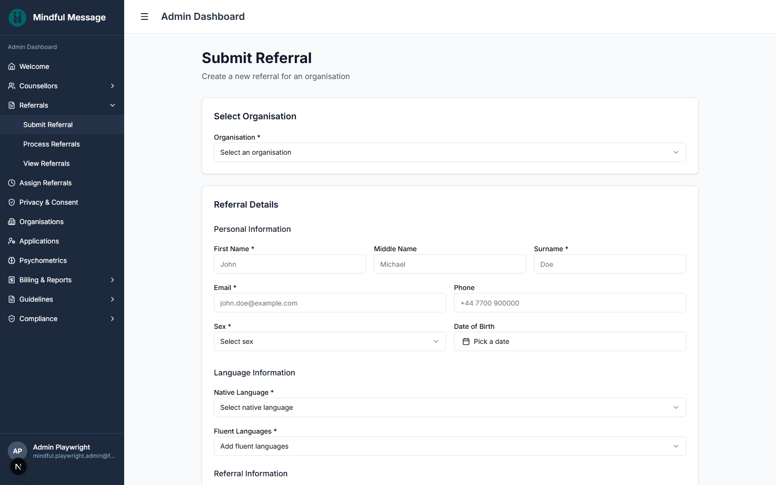Image resolution: width=776 pixels, height=485 pixels.
Task: Expand the Counsellors submenu chevron
Action: pos(113,86)
